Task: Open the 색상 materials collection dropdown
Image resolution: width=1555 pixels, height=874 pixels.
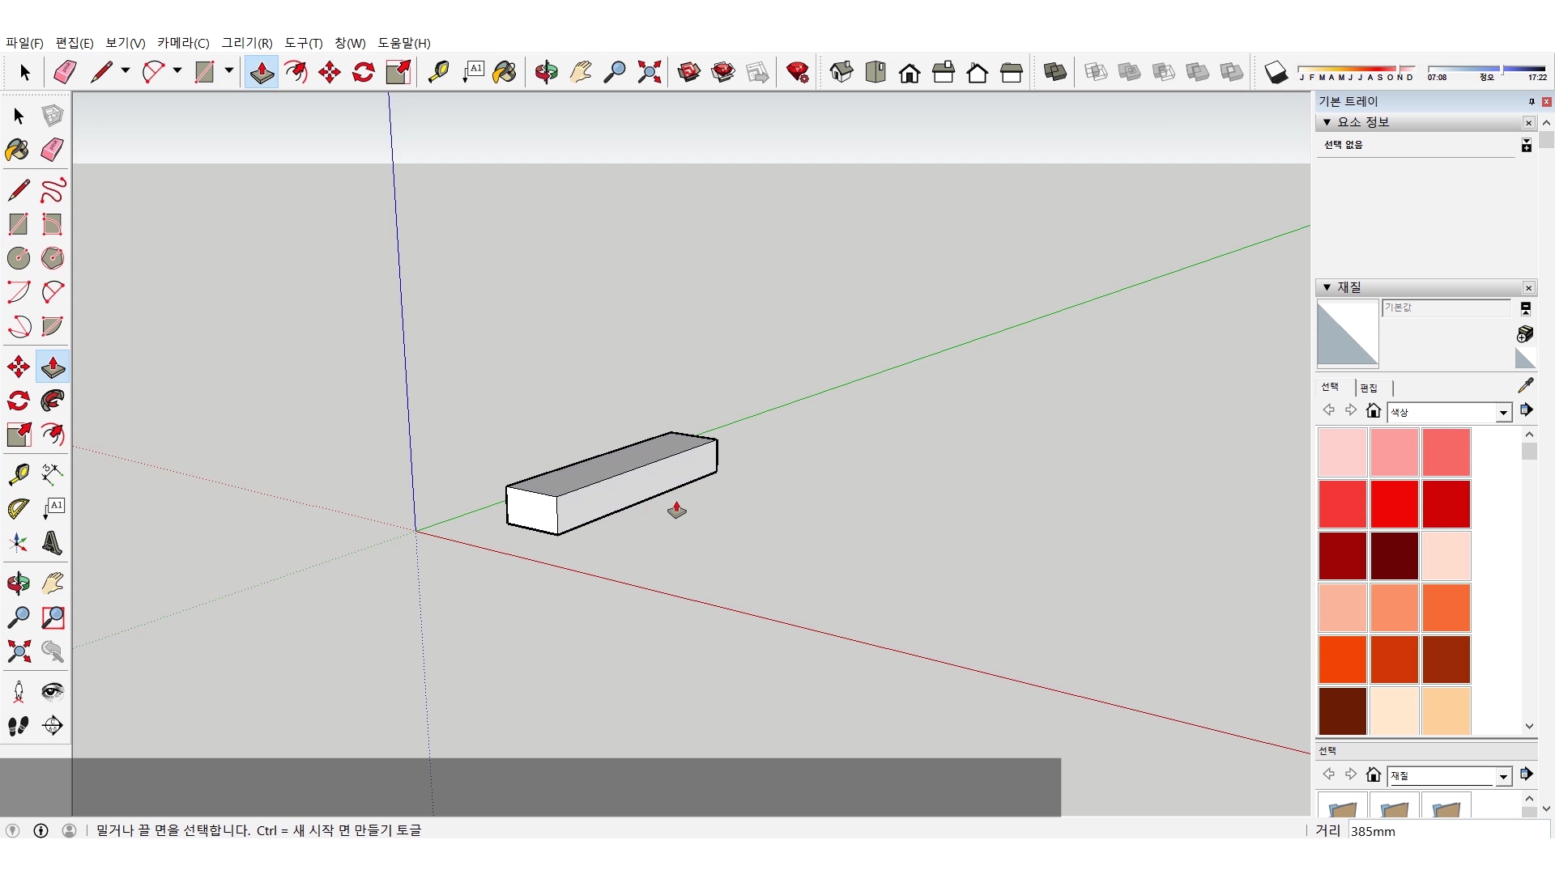Action: [x=1503, y=413]
